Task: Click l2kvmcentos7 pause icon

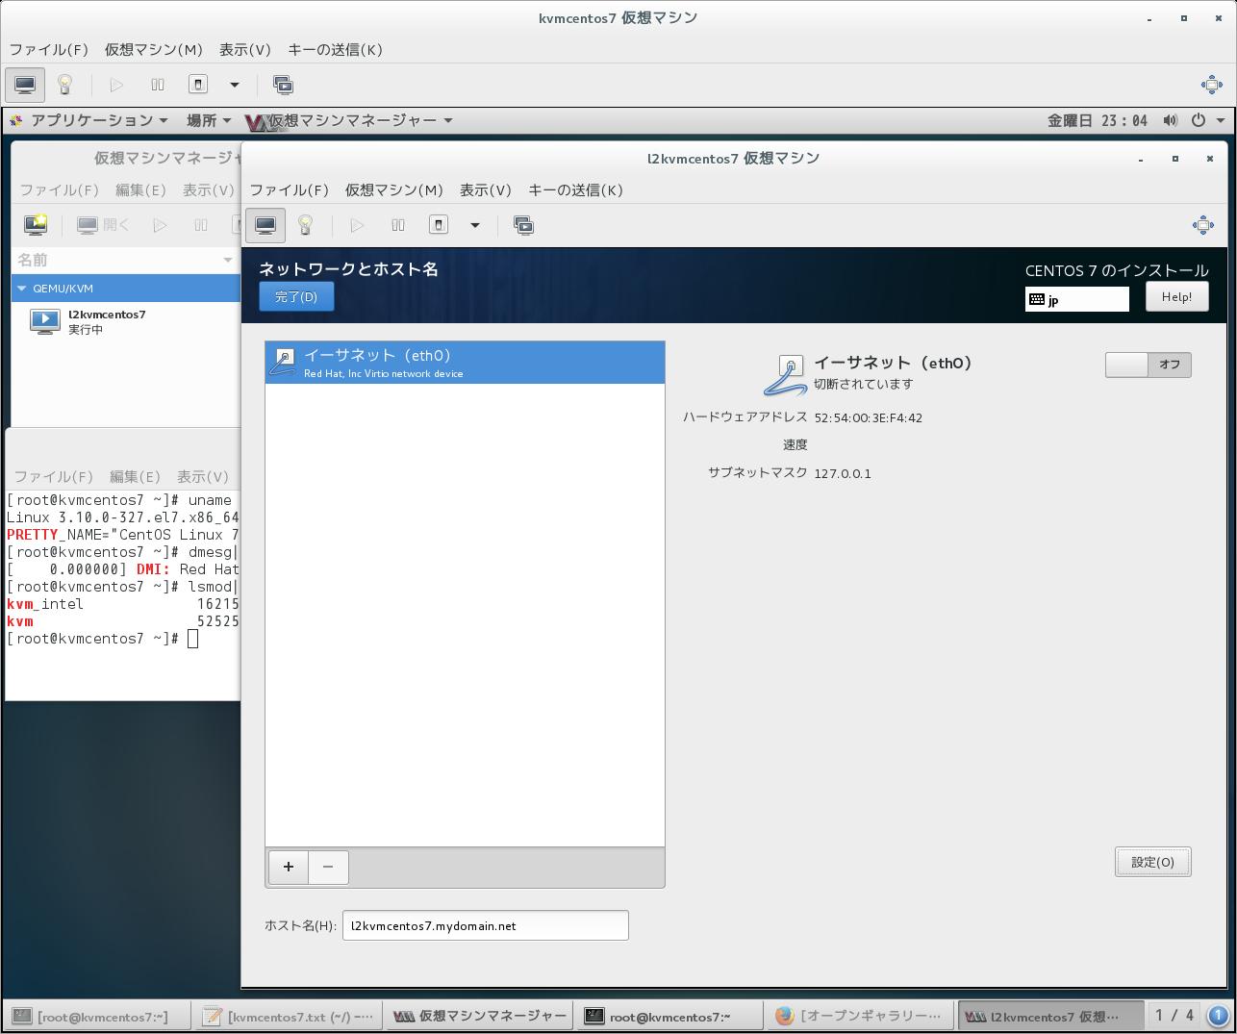Action: pyautogui.click(x=398, y=225)
